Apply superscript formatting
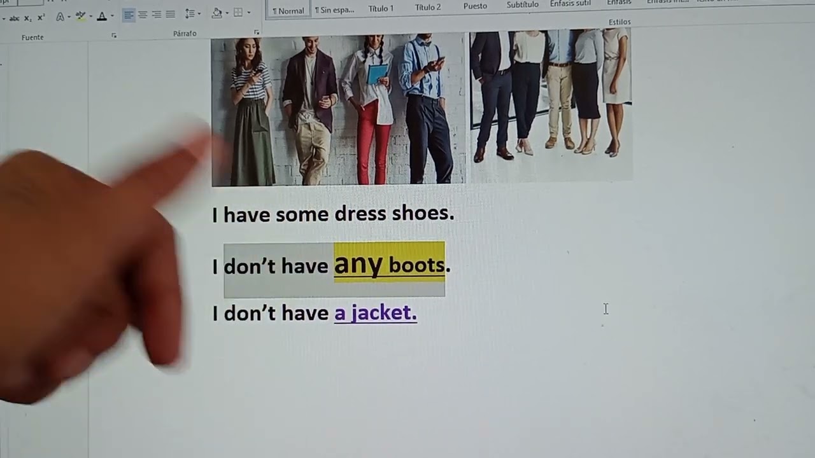Image resolution: width=815 pixels, height=458 pixels. pos(41,18)
